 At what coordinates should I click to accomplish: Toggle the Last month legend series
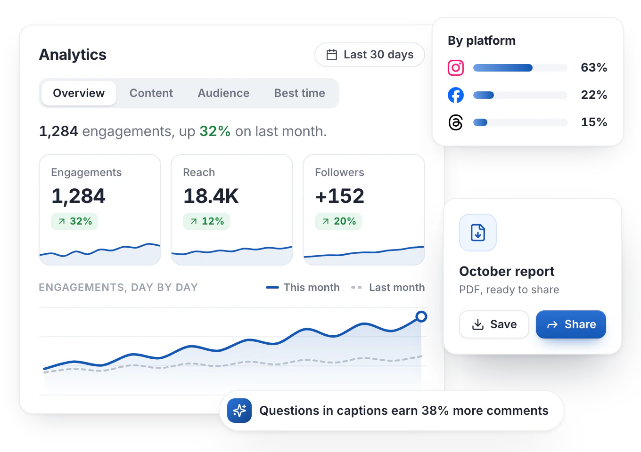[388, 287]
